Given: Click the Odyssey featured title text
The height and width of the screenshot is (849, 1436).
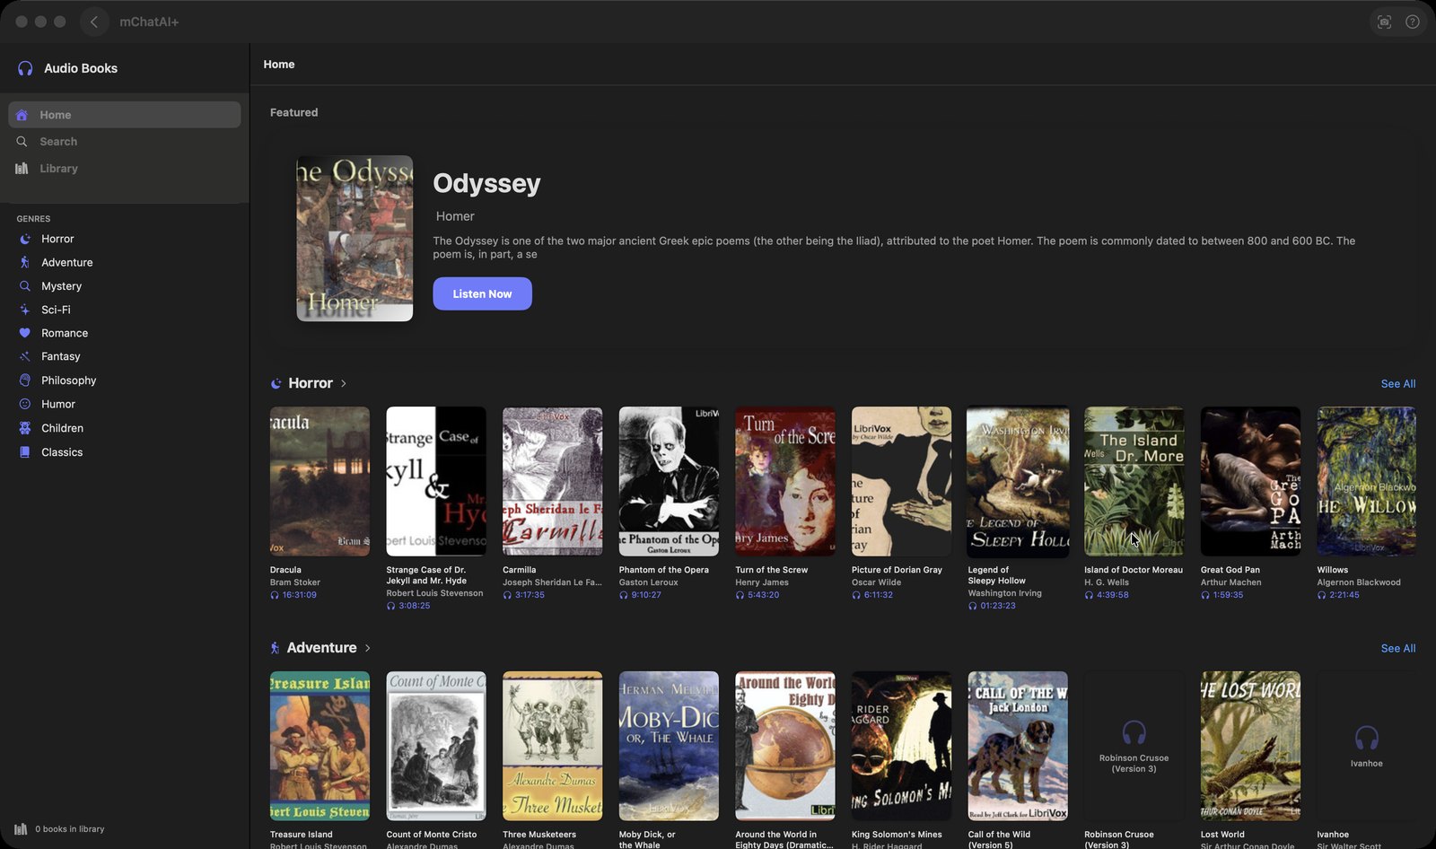Looking at the screenshot, I should coord(486,183).
